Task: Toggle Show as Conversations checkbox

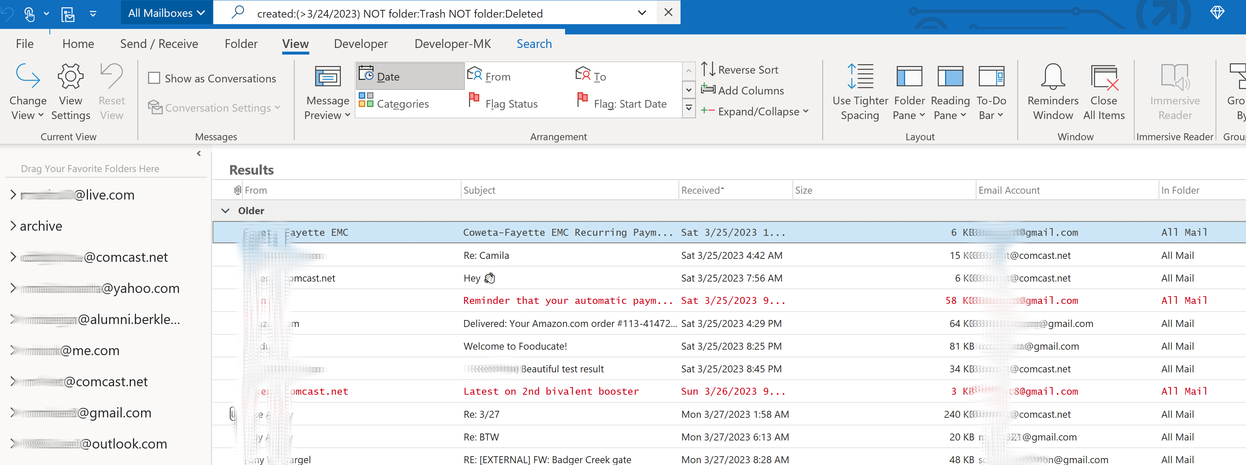Action: click(x=154, y=78)
